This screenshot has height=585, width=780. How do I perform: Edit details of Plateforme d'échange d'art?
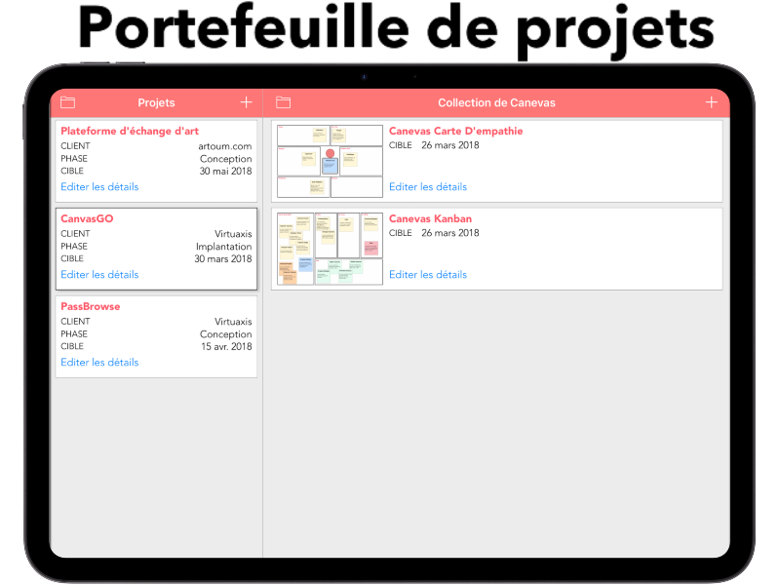coord(99,187)
